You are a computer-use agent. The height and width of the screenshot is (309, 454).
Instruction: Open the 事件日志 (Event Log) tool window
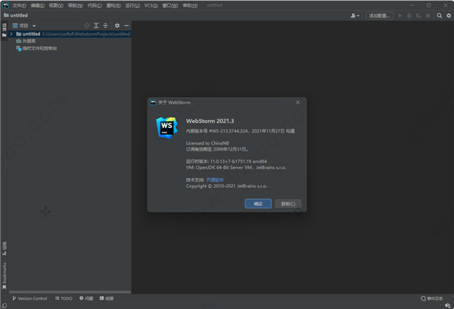pyautogui.click(x=432, y=298)
